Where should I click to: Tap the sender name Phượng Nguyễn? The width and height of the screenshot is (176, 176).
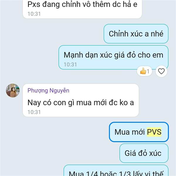pyautogui.click(x=48, y=90)
